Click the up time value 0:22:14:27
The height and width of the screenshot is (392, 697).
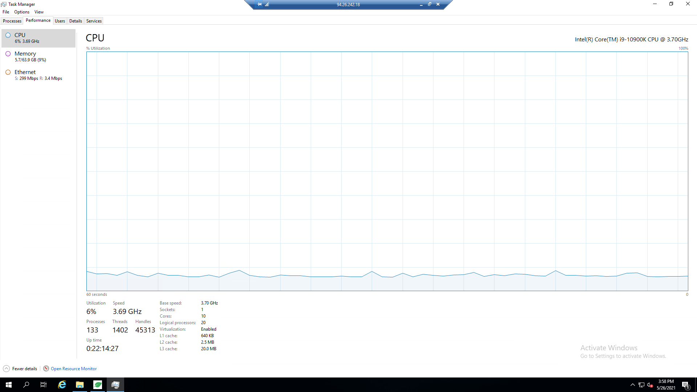[x=102, y=349]
